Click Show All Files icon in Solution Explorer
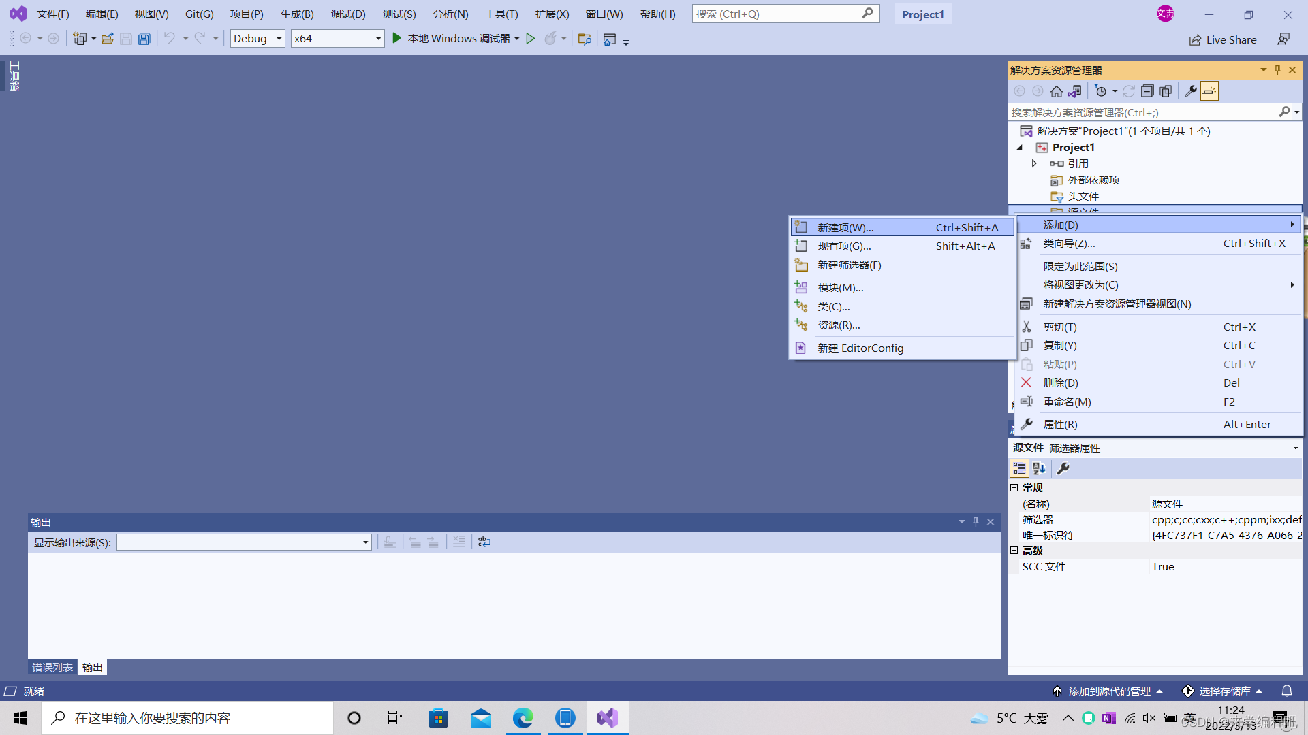Viewport: 1308px width, 735px height. pos(1166,91)
